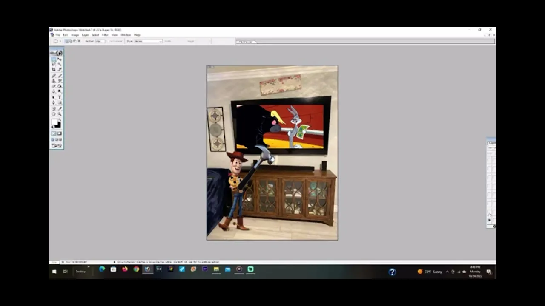The width and height of the screenshot is (545, 306).
Task: Open the File Browser tab
Action: coord(246,42)
